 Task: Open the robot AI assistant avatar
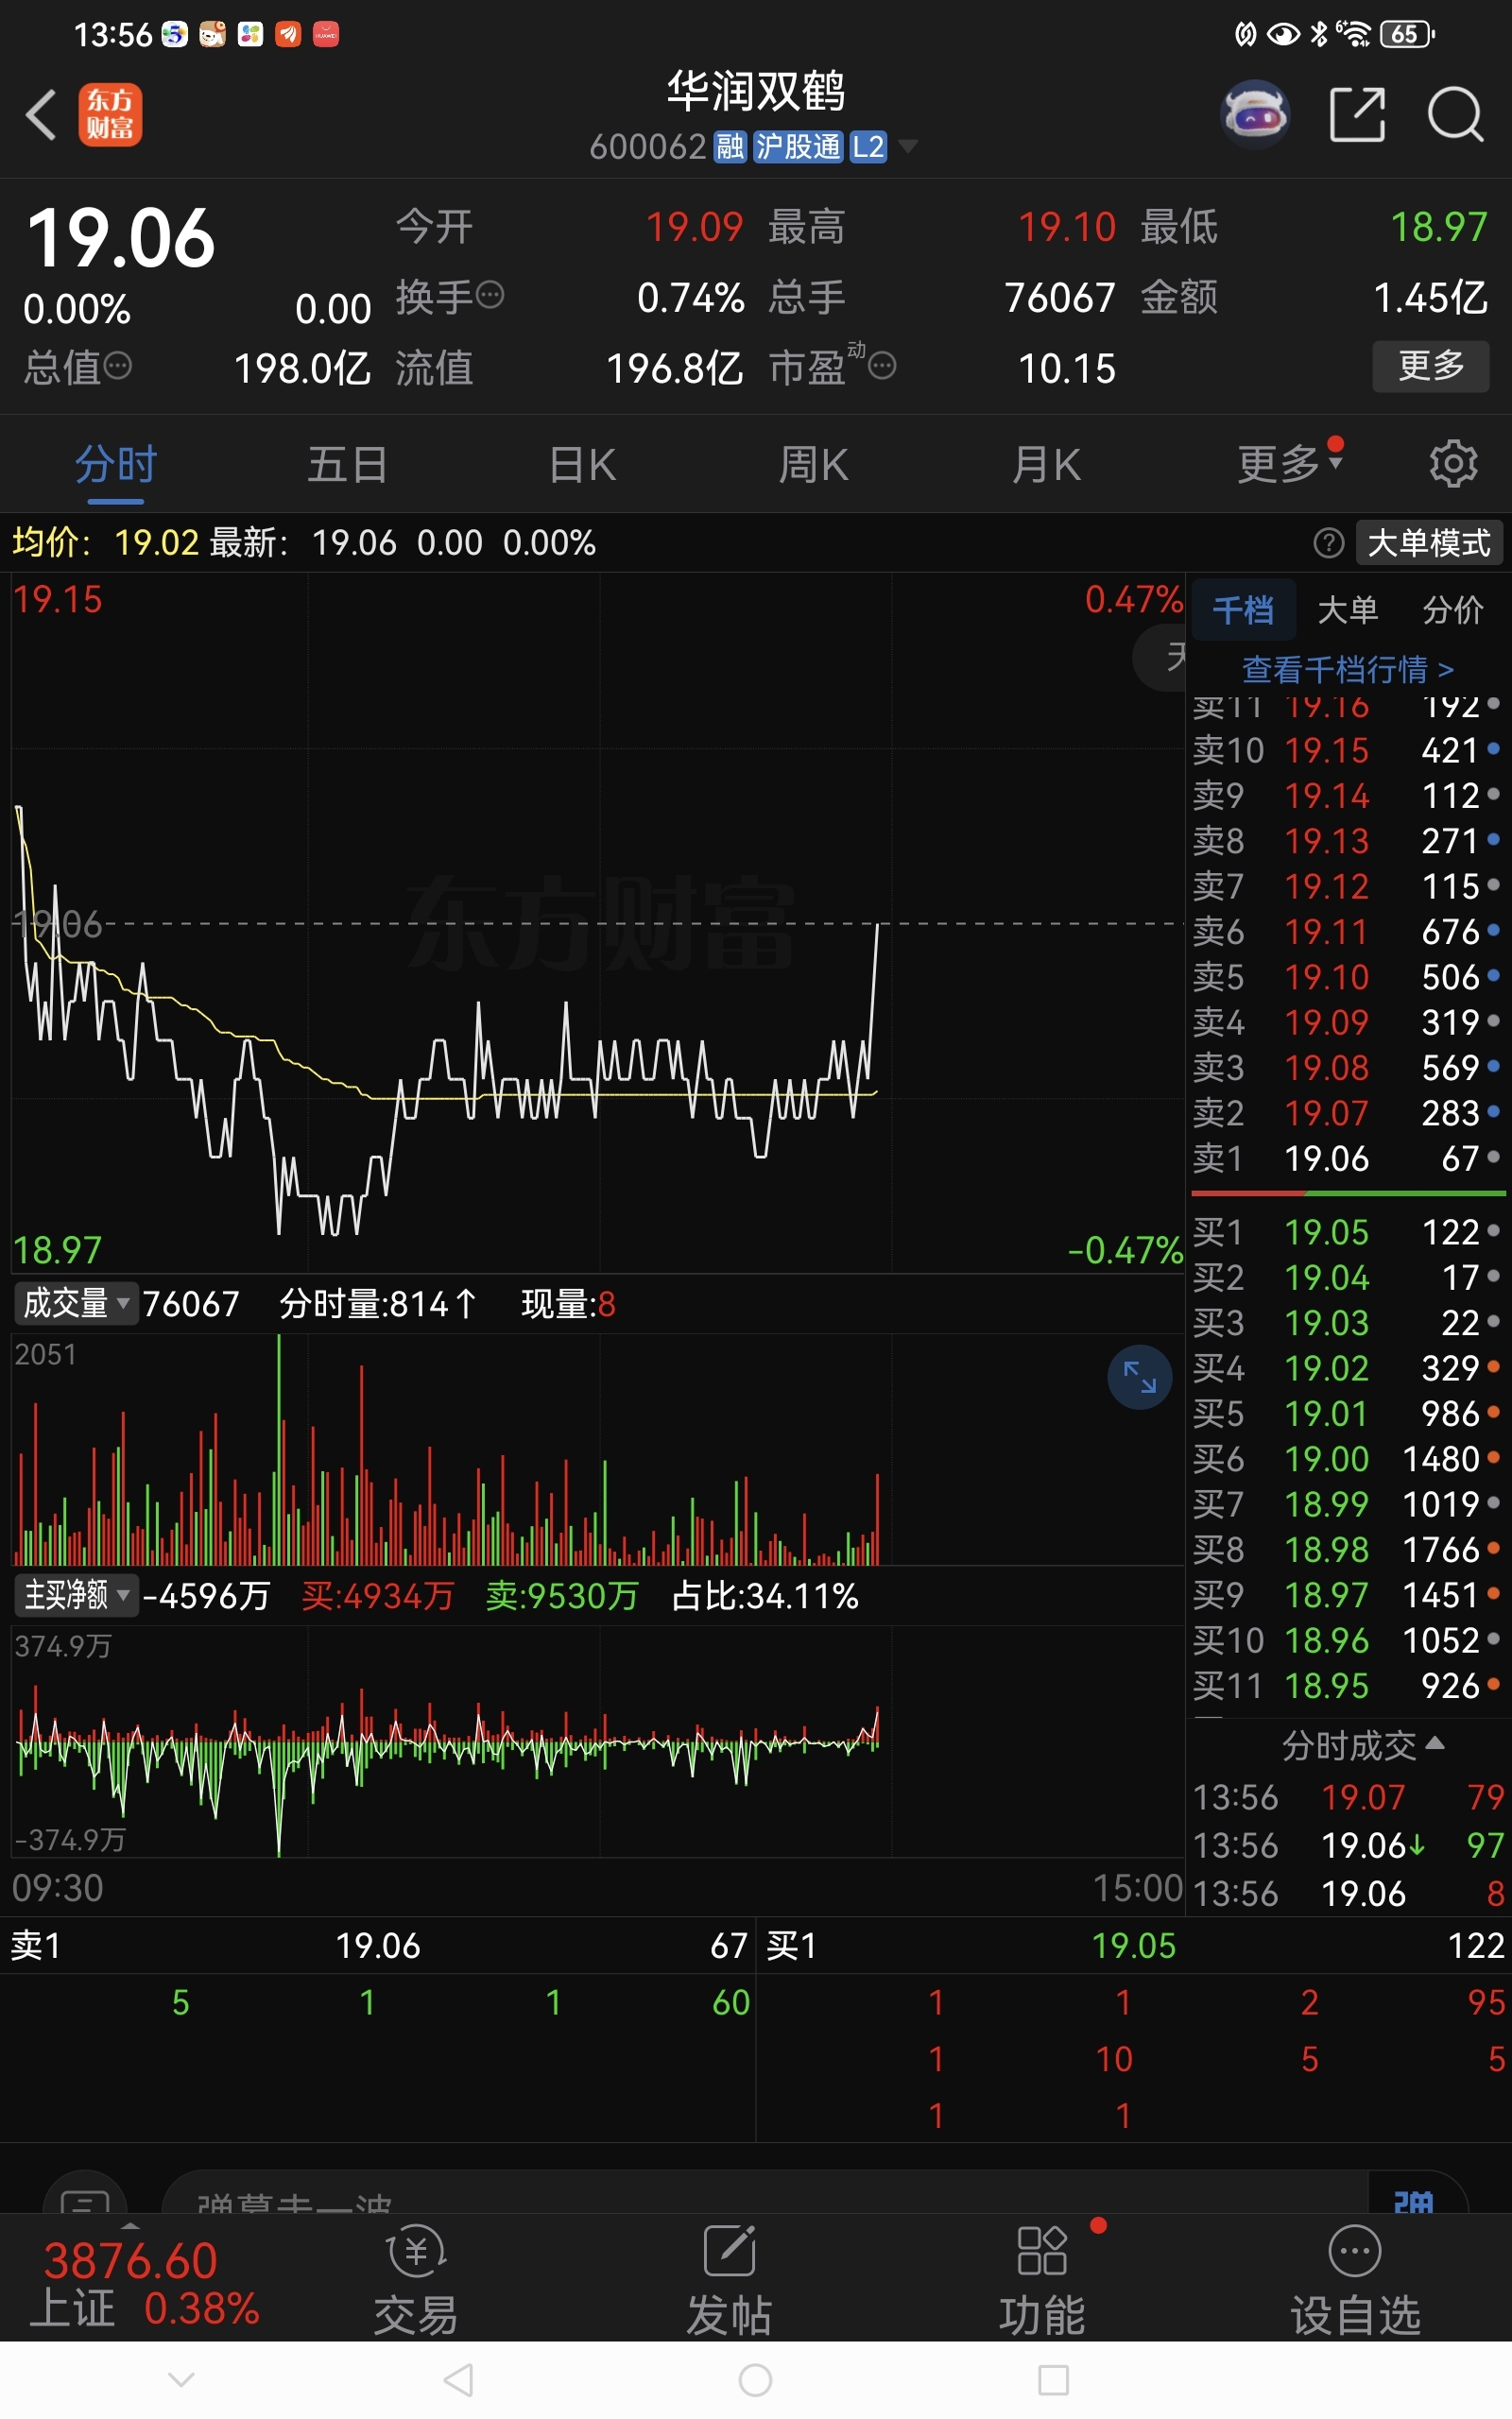point(1256,114)
